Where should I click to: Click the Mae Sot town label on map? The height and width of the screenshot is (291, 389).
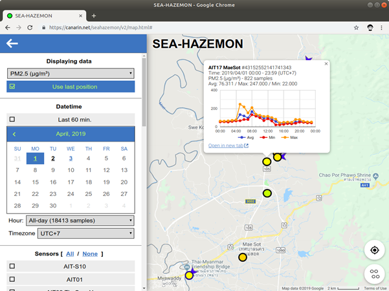pos(252,244)
